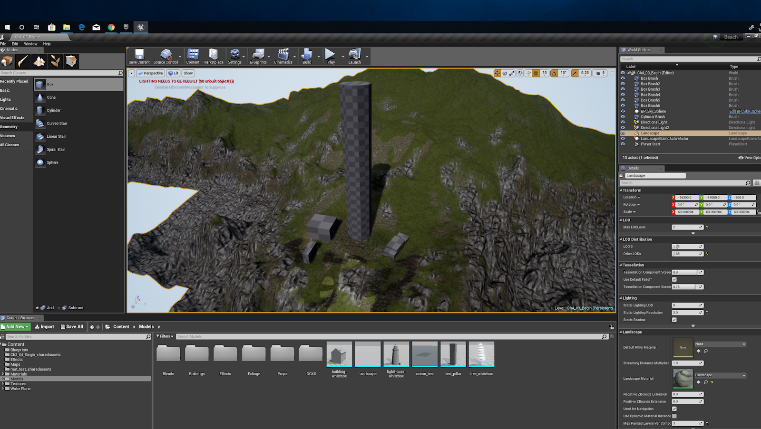Click the Save Current toolbar icon
Viewport: 761px width, 429px height.
139,56
